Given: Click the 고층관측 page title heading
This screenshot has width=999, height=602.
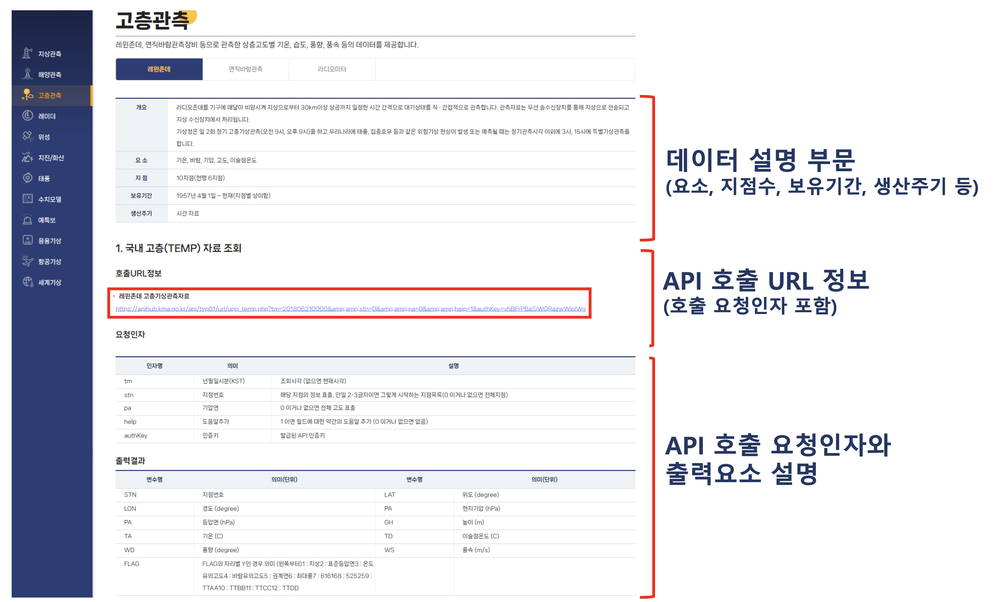Looking at the screenshot, I should coord(153,20).
